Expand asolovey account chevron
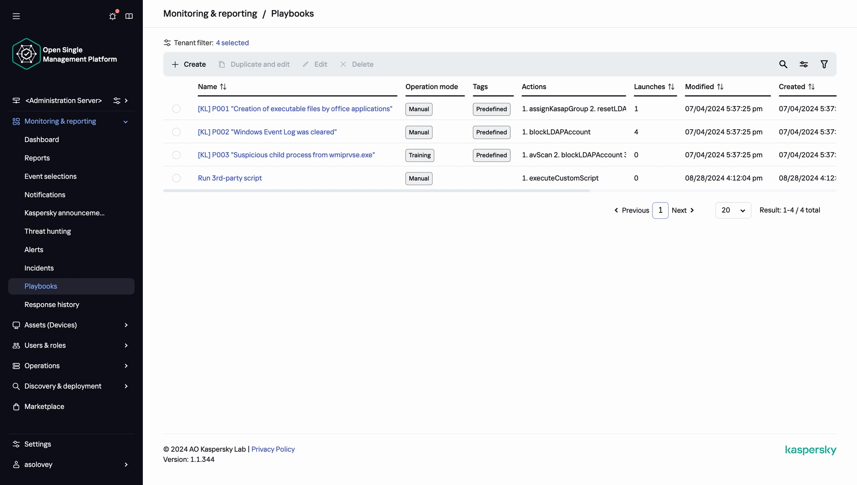Screen dimensions: 857x485 click(x=126, y=464)
